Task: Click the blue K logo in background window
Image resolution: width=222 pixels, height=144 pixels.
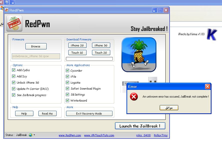Action: (x=212, y=34)
